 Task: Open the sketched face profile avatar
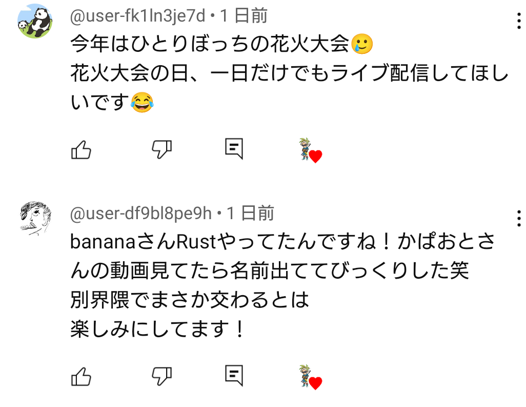point(35,218)
